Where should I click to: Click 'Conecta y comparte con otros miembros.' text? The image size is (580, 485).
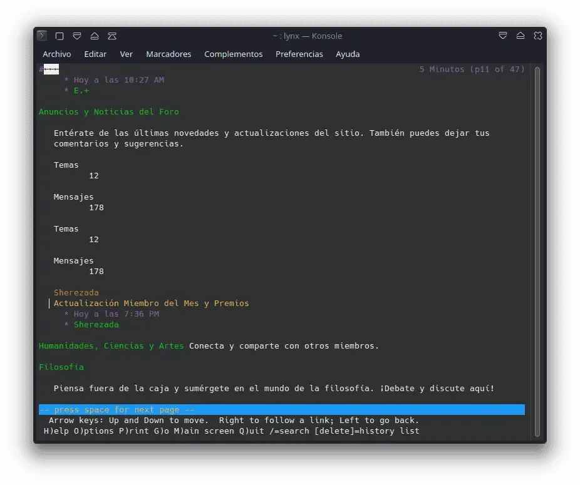coord(284,345)
